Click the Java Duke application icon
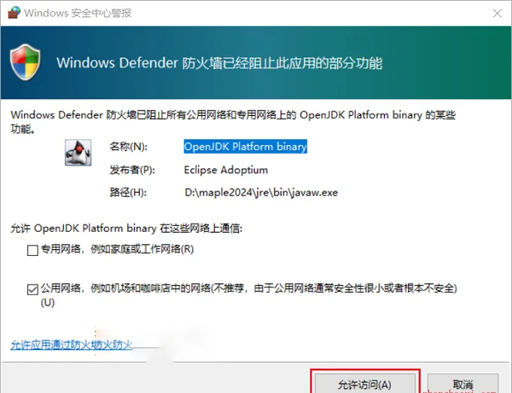512x393 pixels. coord(78,152)
